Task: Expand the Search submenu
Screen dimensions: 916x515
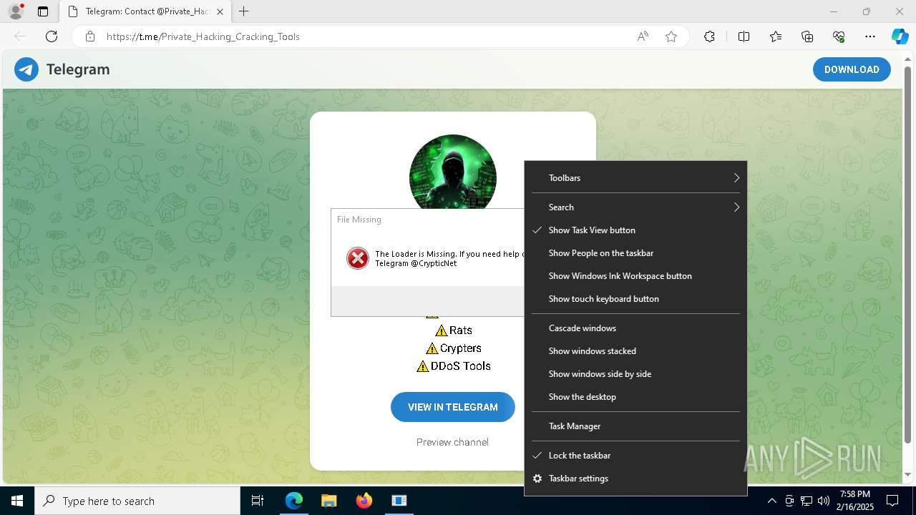Action: [635, 207]
